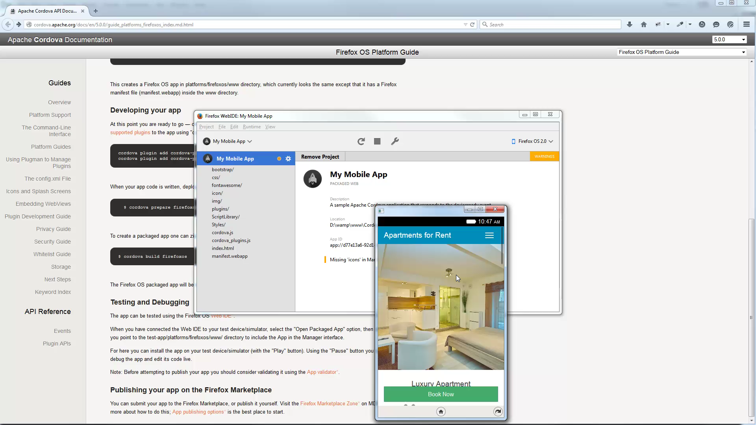Viewport: 756px width, 425px height.
Task: Click the WebIDE reload app icon
Action: click(x=361, y=141)
